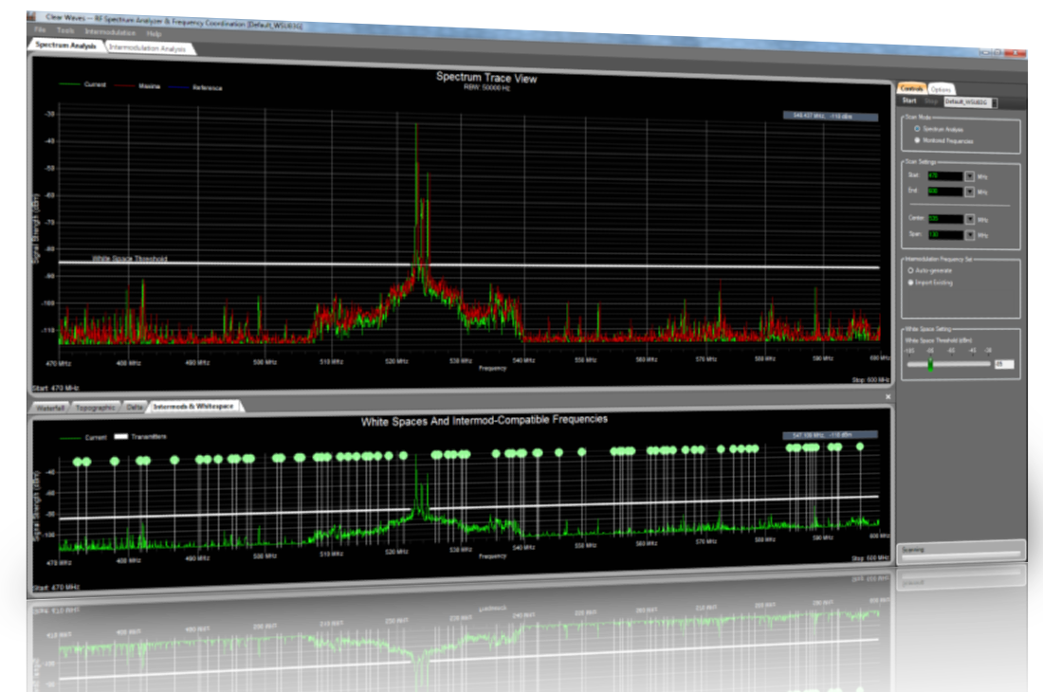Select Monitored Frequencies scan mode radio
This screenshot has width=1043, height=692.
917,140
